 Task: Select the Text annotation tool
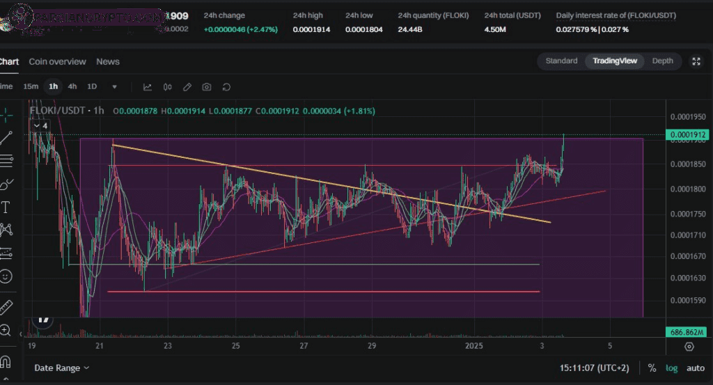[6, 207]
